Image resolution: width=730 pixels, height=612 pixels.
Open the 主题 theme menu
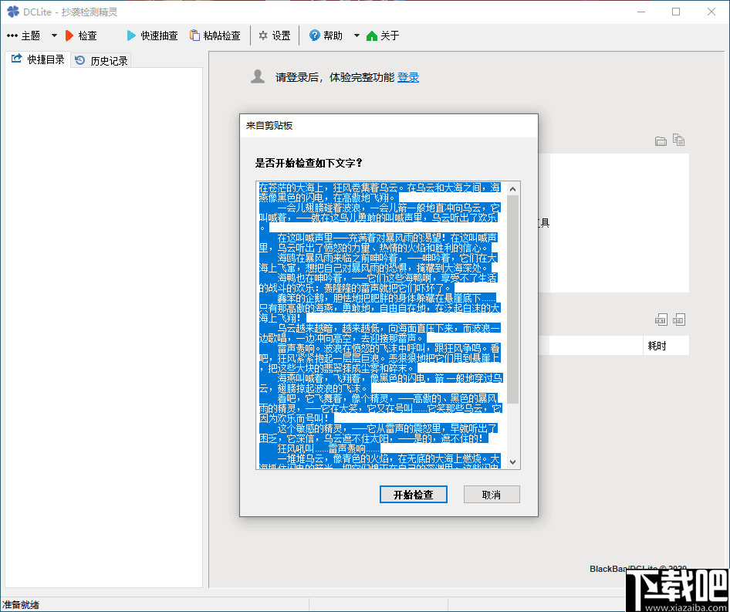(24, 36)
